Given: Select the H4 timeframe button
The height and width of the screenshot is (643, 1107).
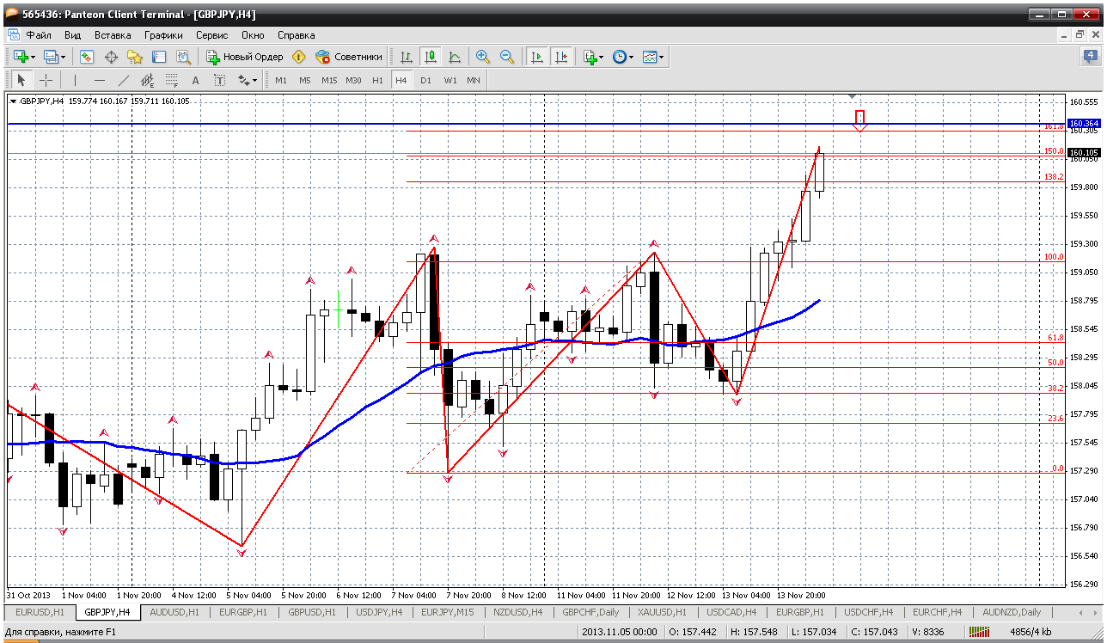Looking at the screenshot, I should point(401,80).
